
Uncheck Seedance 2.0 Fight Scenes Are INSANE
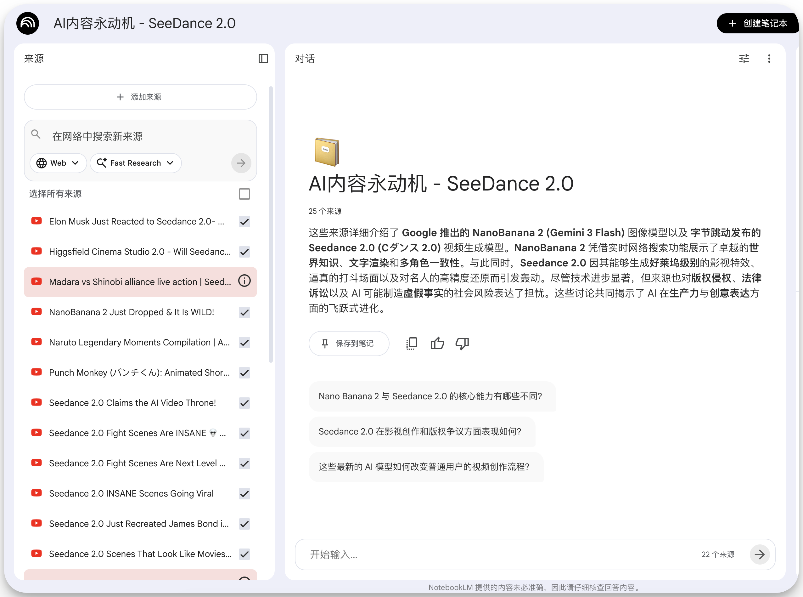click(x=244, y=433)
